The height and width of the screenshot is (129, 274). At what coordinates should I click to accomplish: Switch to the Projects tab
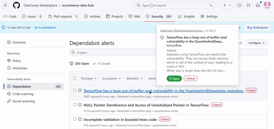tap(114, 16)
